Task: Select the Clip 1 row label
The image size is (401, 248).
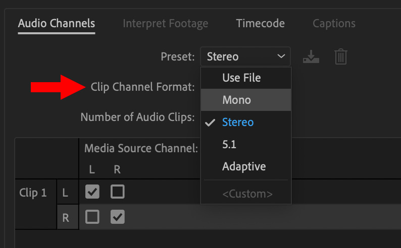Action: pyautogui.click(x=33, y=193)
